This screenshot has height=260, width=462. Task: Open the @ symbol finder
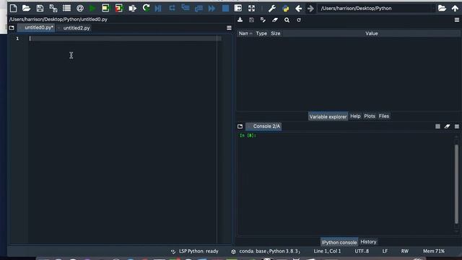pos(80,8)
